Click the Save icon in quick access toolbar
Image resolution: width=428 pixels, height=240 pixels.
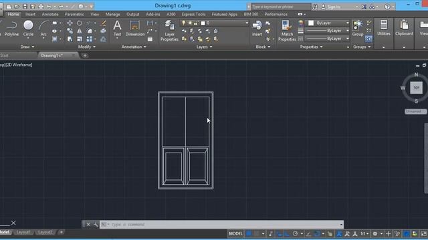pos(25,7)
